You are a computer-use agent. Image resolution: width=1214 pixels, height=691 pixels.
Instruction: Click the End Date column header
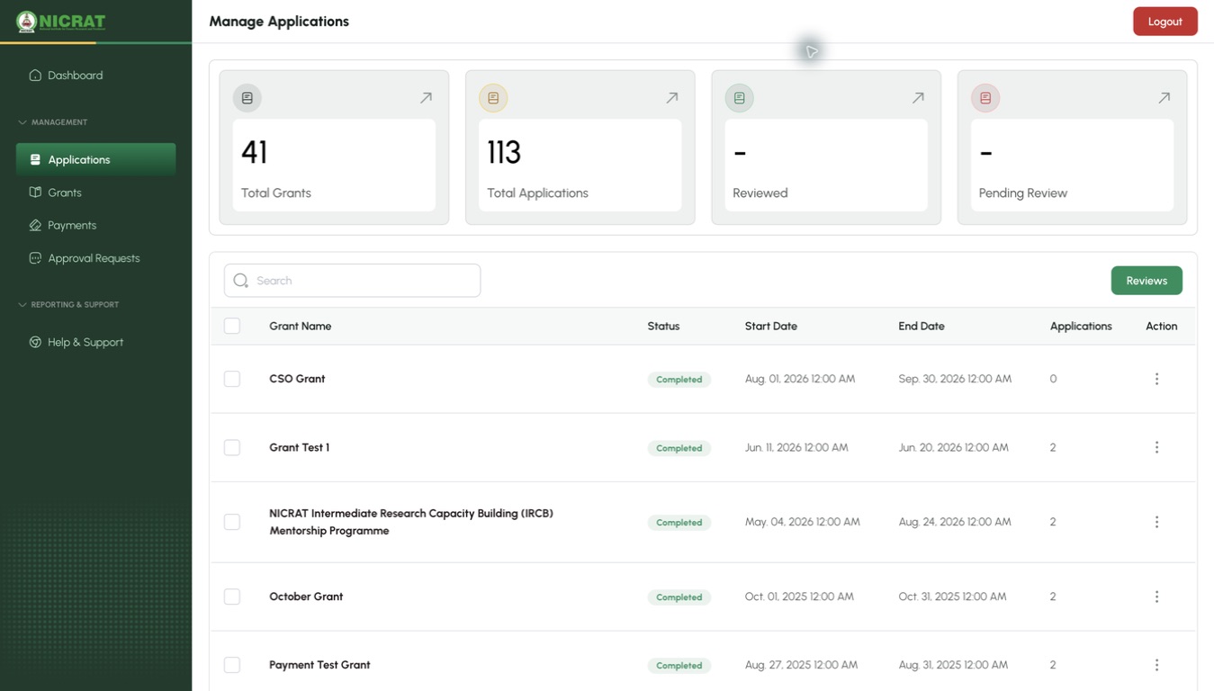coord(921,326)
